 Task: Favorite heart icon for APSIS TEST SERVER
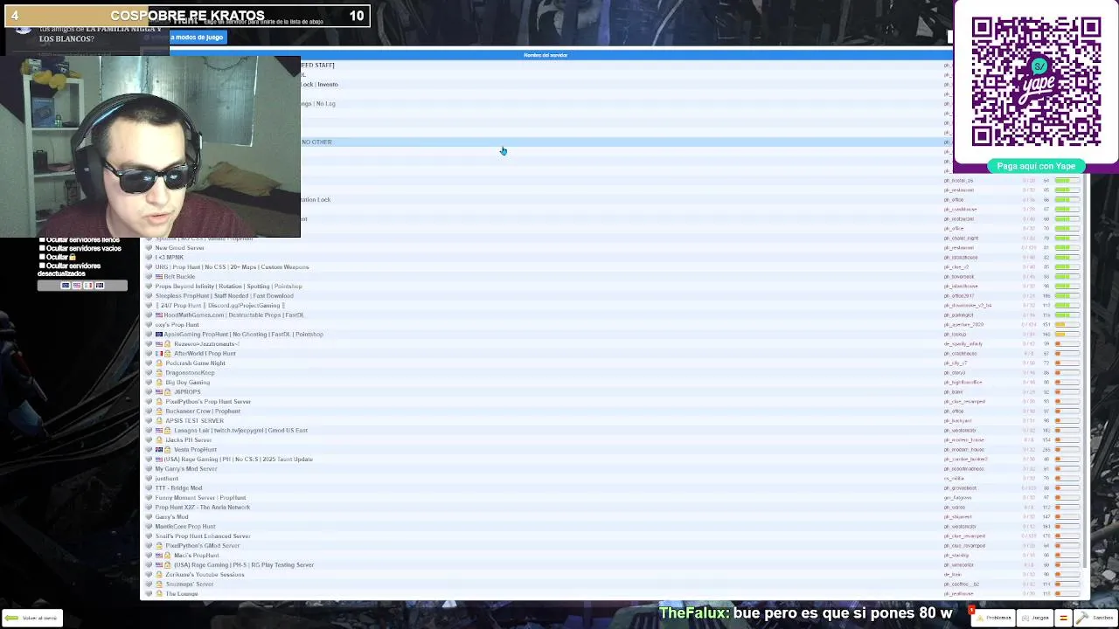[x=149, y=421]
